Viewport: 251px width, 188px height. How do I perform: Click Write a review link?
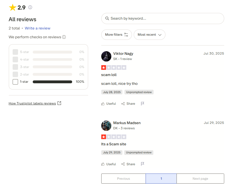click(37, 28)
